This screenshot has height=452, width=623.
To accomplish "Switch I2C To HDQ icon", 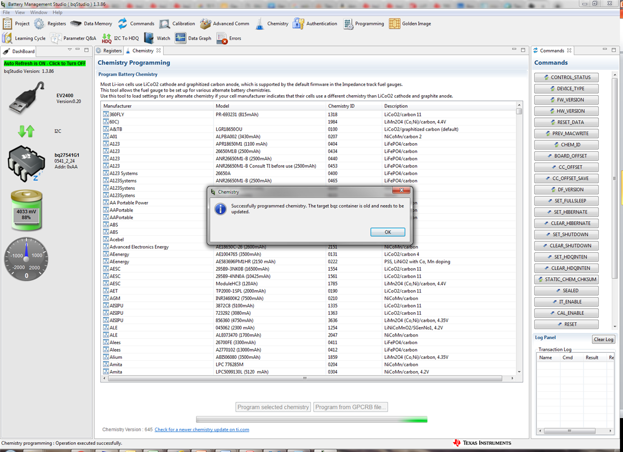I will tap(106, 38).
